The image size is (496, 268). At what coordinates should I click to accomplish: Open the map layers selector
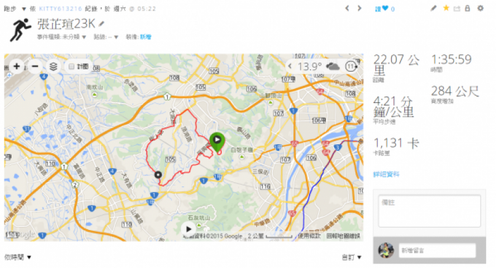tap(53, 66)
